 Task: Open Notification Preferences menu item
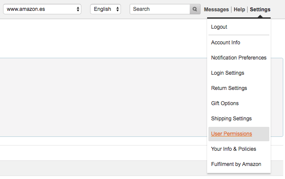point(238,58)
